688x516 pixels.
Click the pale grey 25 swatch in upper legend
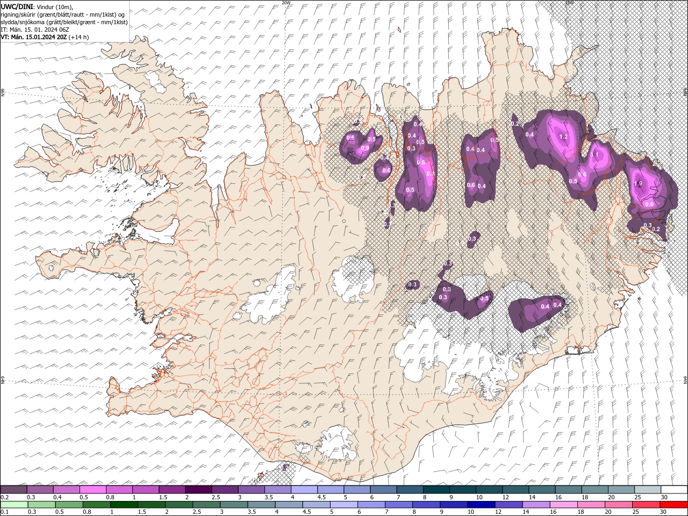[x=647, y=490]
